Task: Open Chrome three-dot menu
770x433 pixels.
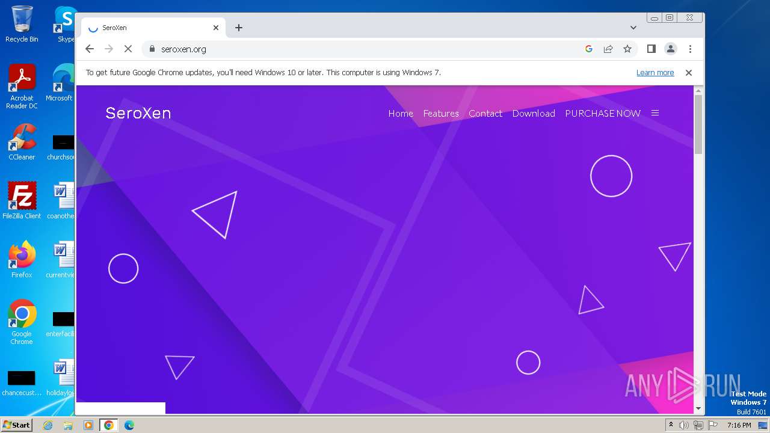Action: click(690, 49)
